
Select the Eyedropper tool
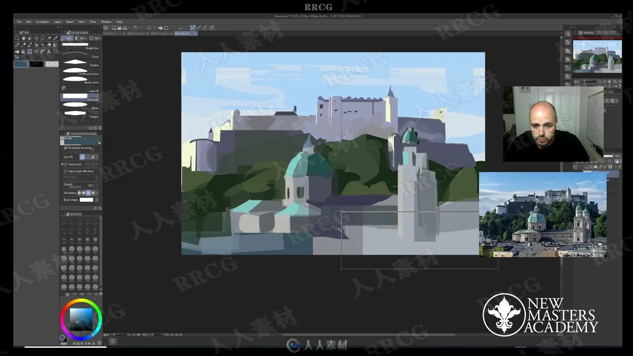55,38
